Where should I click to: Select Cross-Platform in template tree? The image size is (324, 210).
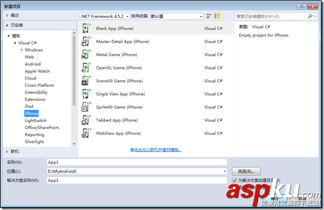click(40, 85)
